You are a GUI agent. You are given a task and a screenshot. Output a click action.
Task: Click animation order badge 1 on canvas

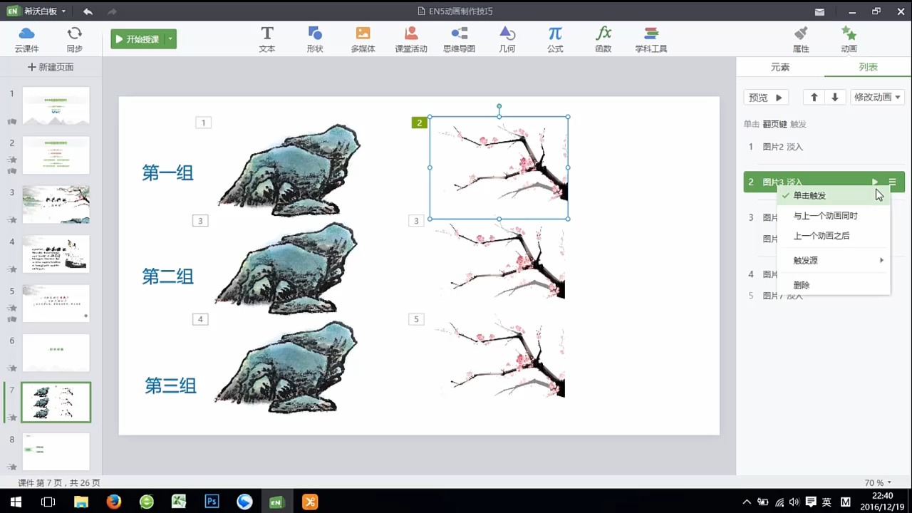tap(203, 123)
